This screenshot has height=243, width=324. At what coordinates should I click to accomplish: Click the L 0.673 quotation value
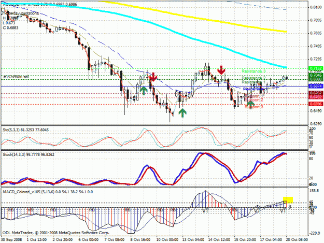[x=9, y=23]
